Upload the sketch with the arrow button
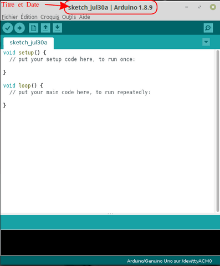This screenshot has width=220, height=266. coord(19,28)
